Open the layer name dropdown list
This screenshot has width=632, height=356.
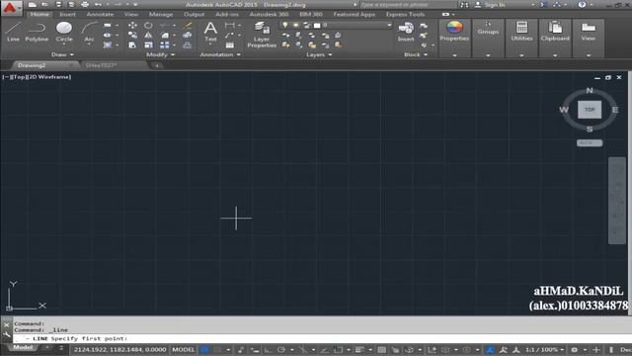point(389,25)
